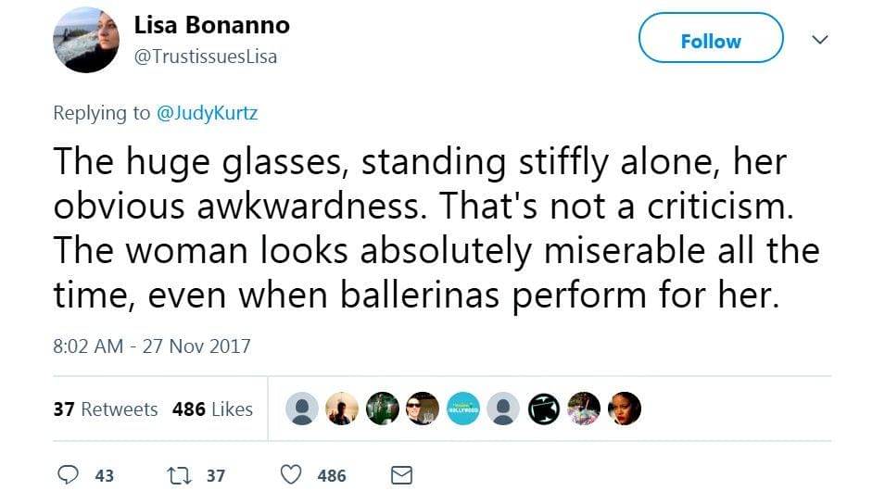Screen dimensions: 885x503
Task: Open the @TrustissuesLisa handle
Action: coord(206,57)
